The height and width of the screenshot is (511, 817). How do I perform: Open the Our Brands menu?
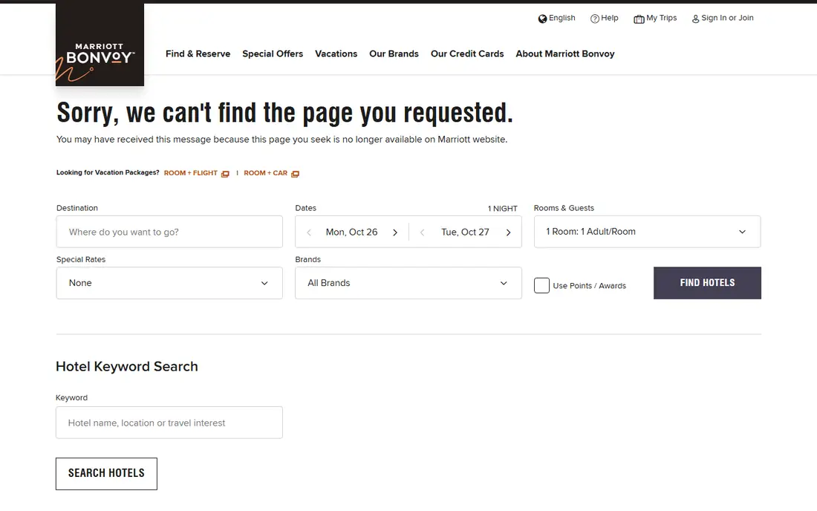tap(394, 53)
